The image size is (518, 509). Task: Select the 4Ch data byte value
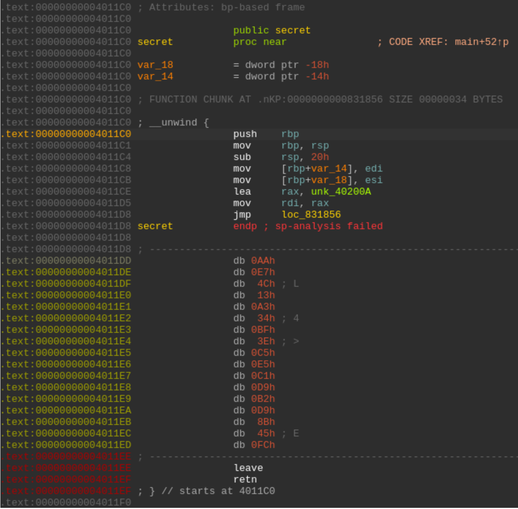point(266,284)
